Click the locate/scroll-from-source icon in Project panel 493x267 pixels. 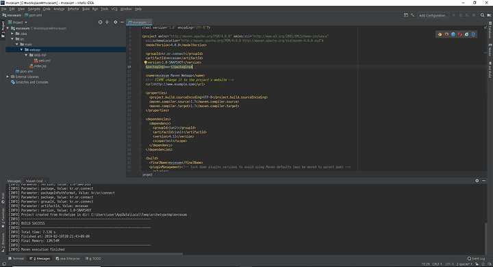click(100, 23)
